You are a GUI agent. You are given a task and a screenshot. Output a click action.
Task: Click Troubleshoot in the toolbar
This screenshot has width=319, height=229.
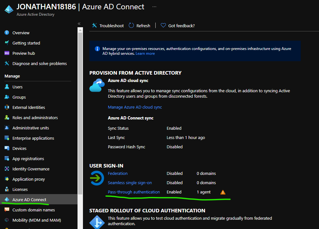coord(108,26)
